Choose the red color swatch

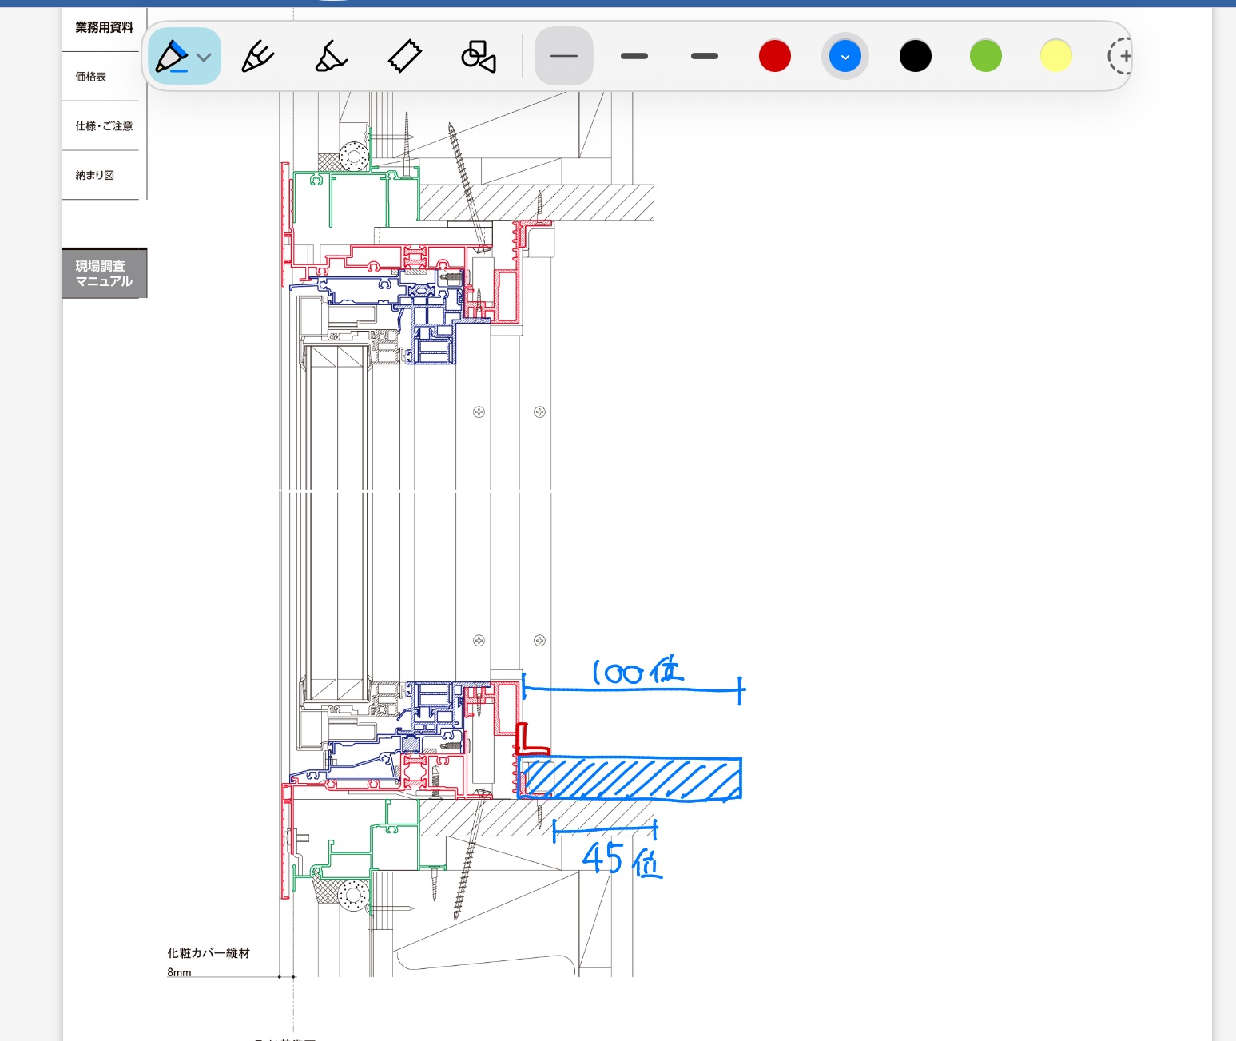pos(775,56)
